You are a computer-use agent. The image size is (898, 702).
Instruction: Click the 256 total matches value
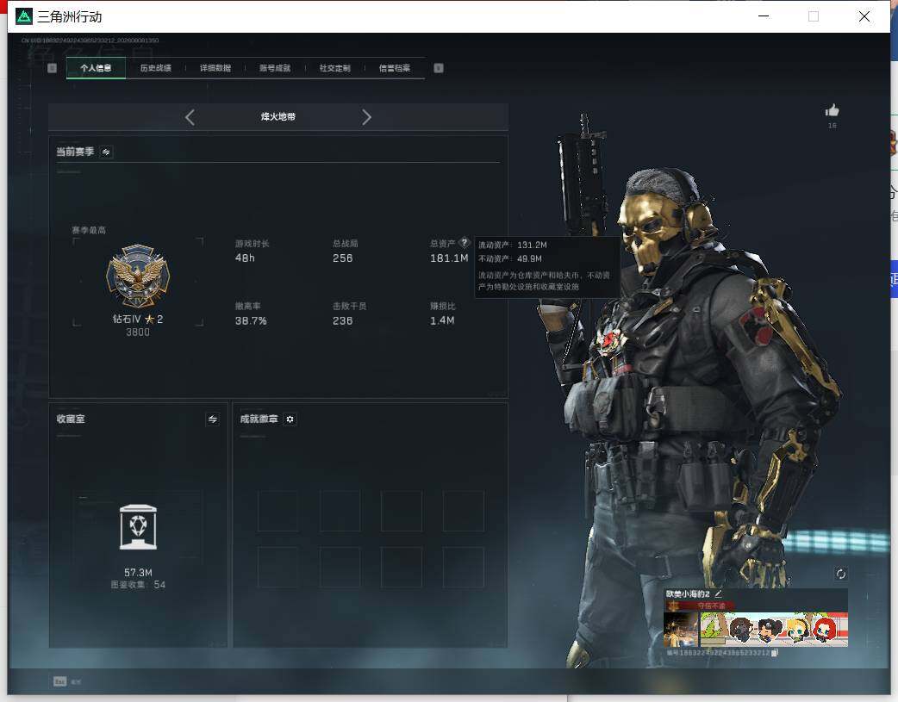pos(342,258)
